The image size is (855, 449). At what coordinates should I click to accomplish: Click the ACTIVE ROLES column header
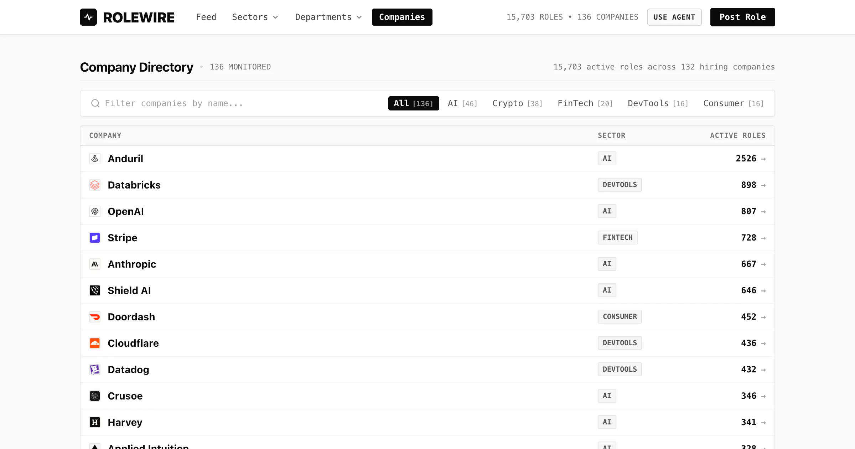(738, 135)
